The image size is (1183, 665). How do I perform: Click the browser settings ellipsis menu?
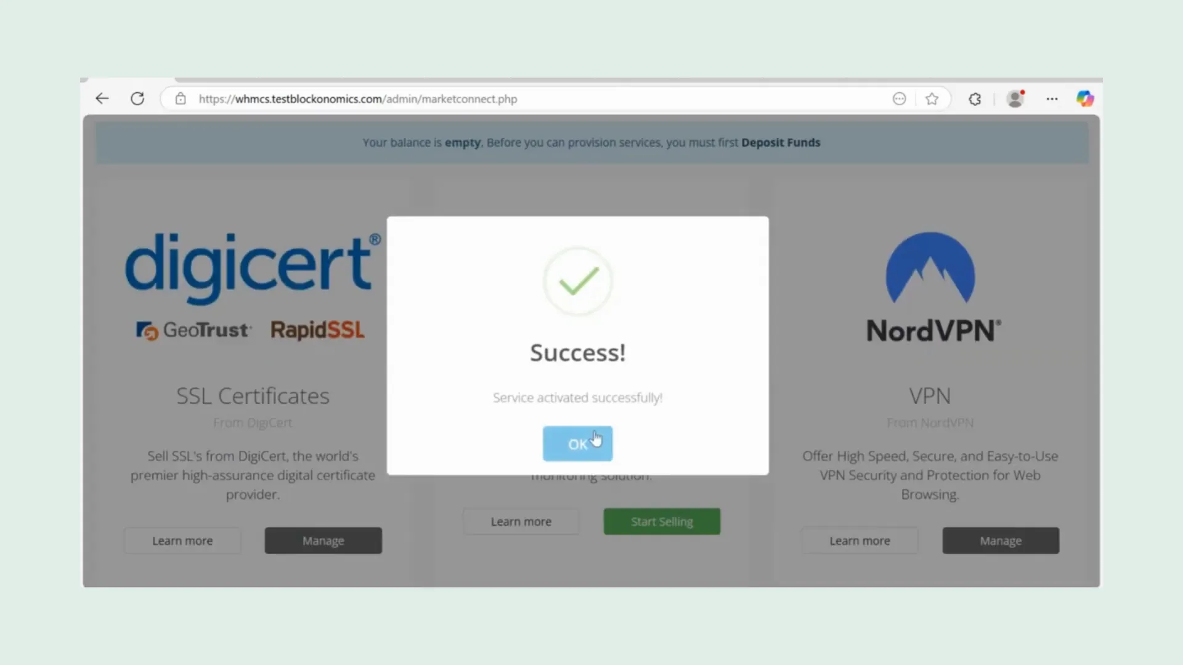coord(1051,99)
